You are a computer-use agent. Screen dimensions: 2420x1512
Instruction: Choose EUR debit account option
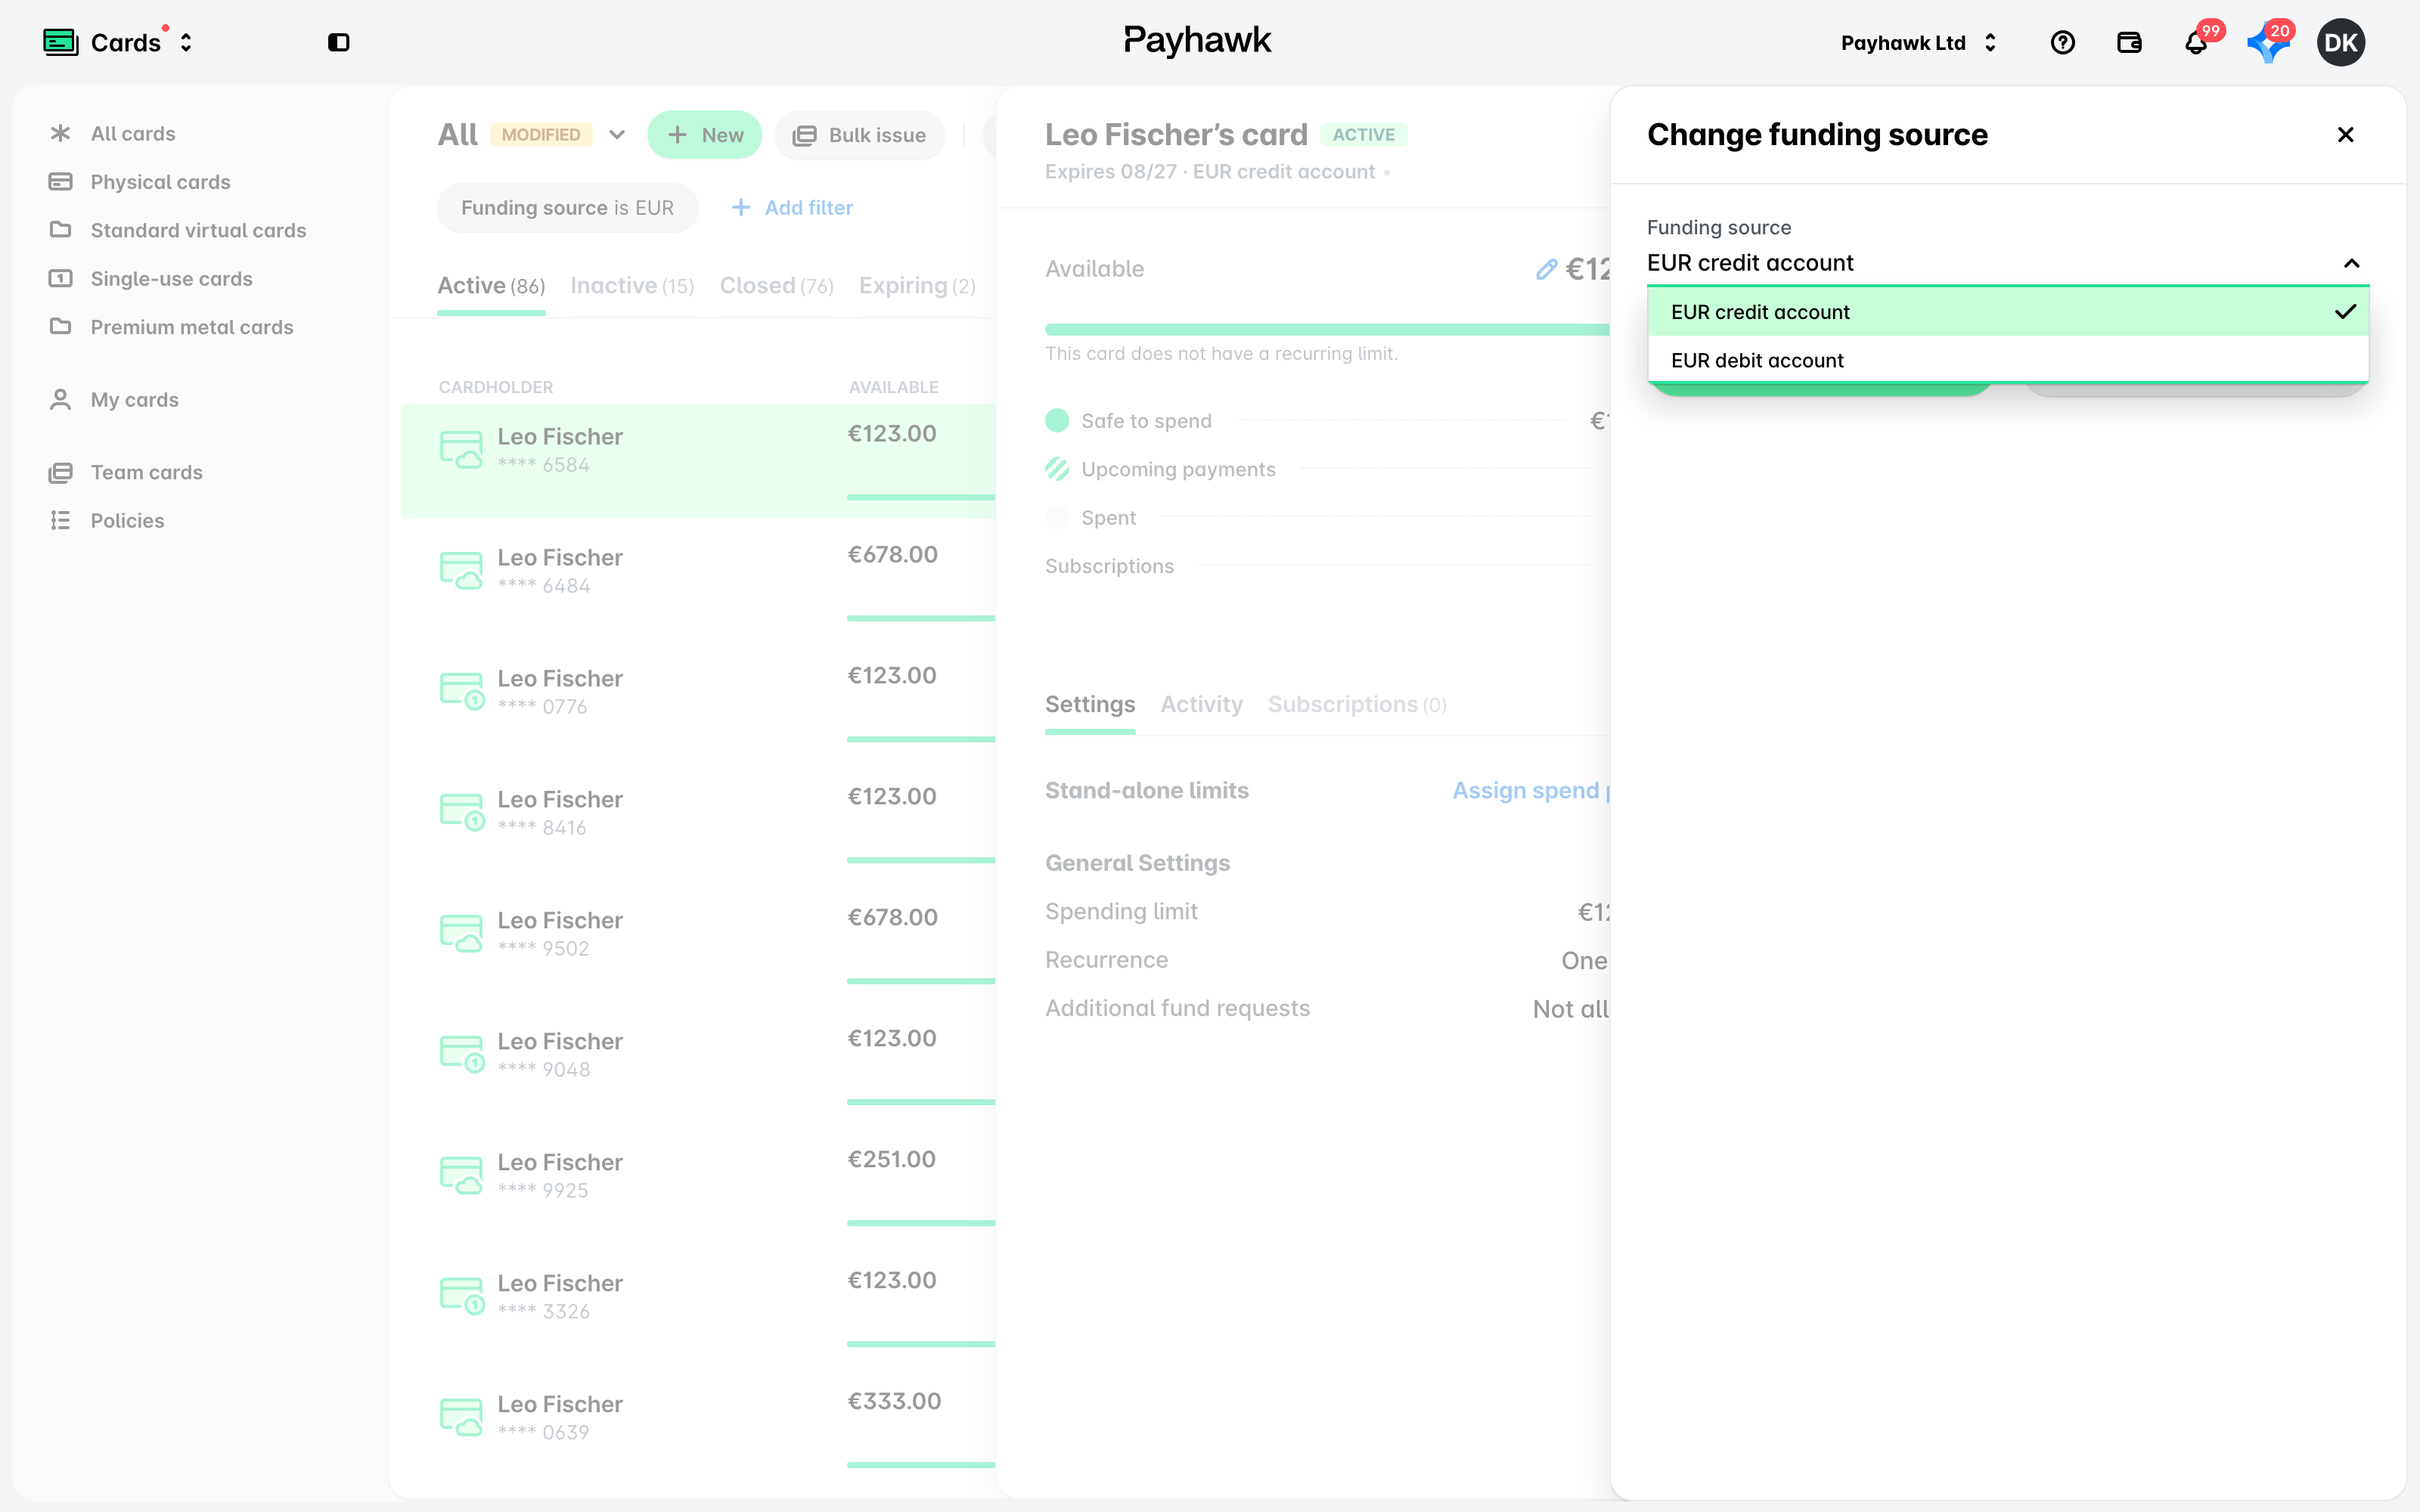(2008, 360)
